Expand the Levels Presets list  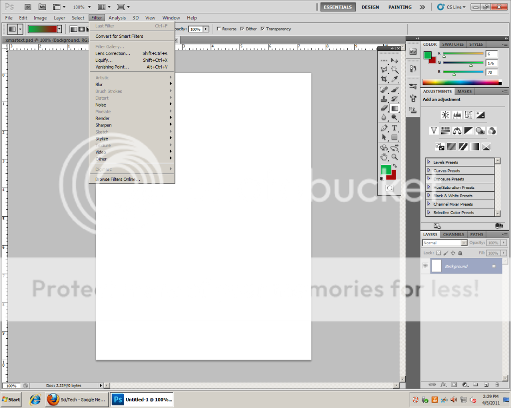[429, 162]
